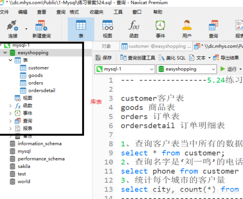This screenshot has width=243, height=199.
Task: Click the 新建查询 new query icon
Action: pyautogui.click(x=41, y=26)
